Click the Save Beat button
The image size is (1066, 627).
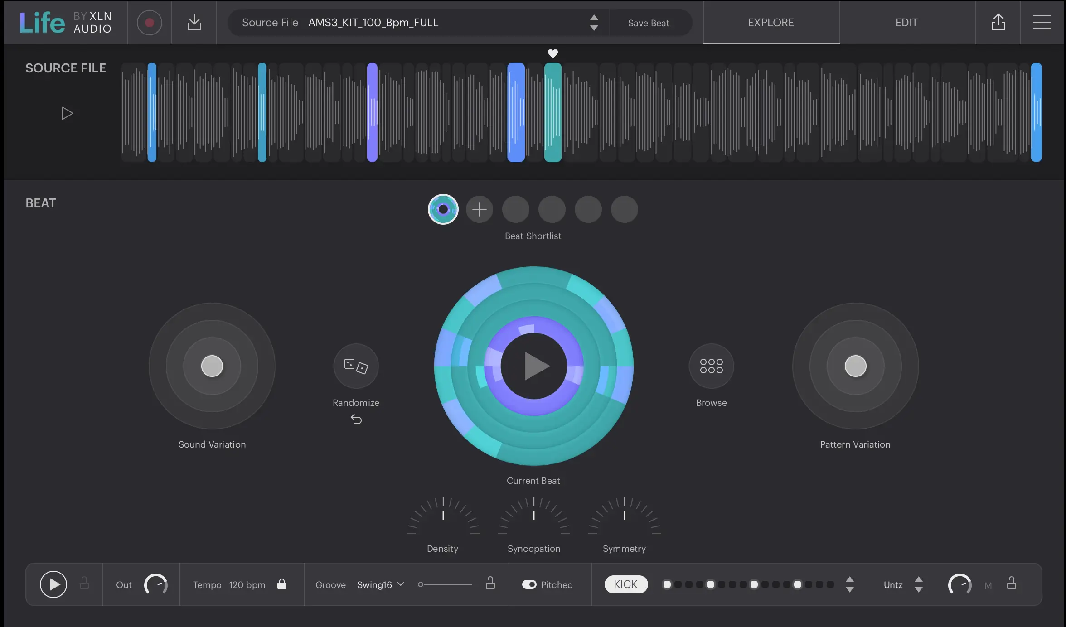pos(648,23)
